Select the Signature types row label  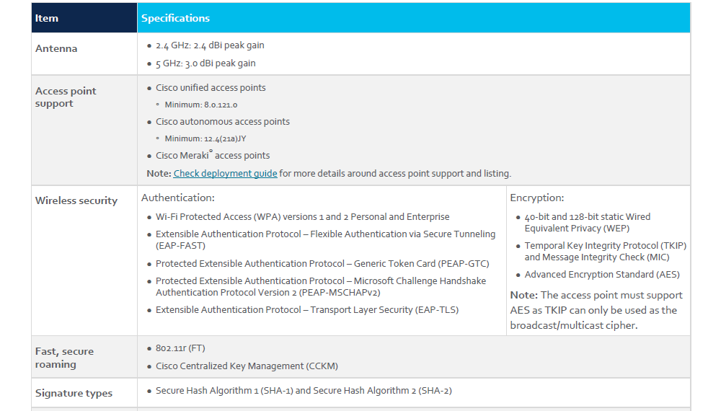74,394
